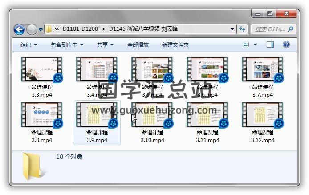
Task: Select the D1145 新派八字视频-刘云峰 breadcrumb
Action: point(143,29)
